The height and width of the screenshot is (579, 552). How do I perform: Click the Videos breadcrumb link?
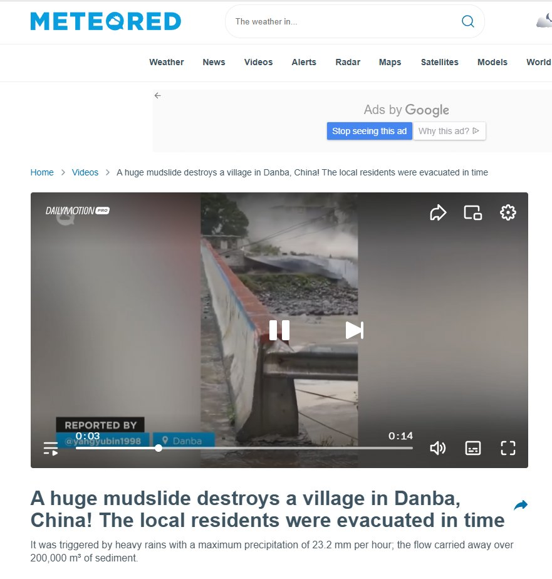tap(85, 172)
